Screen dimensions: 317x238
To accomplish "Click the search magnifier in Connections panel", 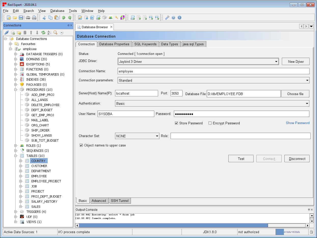I will (56, 33).
